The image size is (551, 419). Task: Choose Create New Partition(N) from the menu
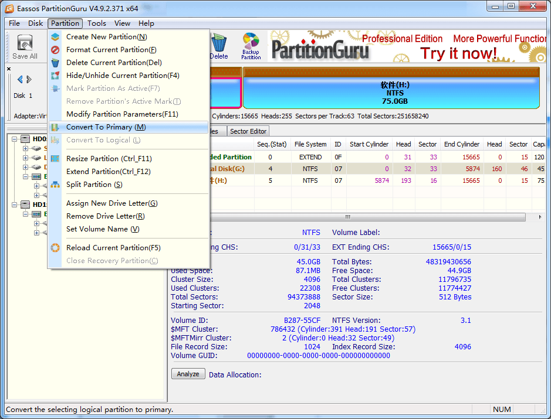tap(129, 37)
